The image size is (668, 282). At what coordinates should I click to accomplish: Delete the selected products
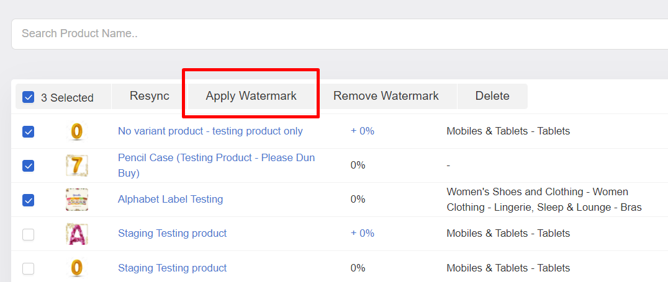point(492,96)
